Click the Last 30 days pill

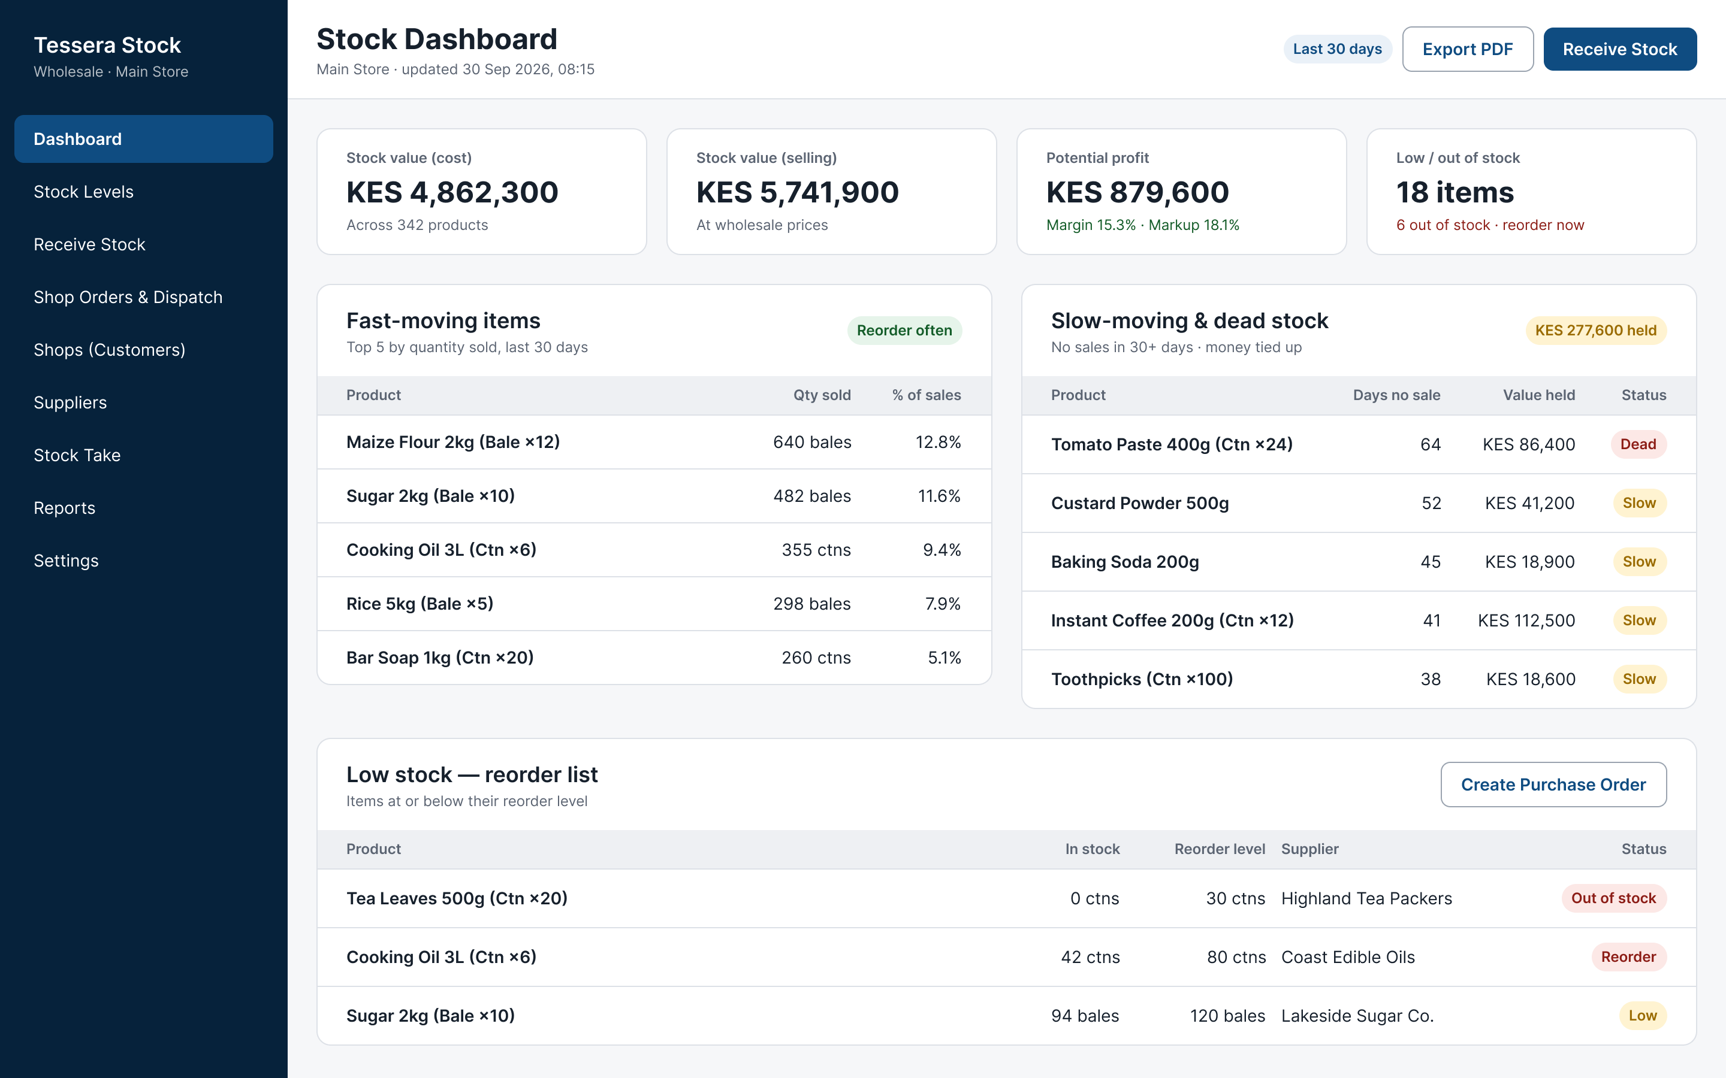point(1337,49)
